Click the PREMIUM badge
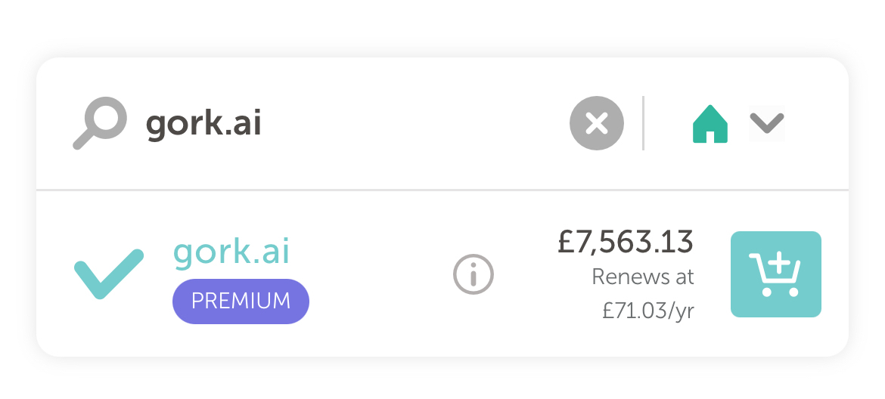 tap(241, 301)
